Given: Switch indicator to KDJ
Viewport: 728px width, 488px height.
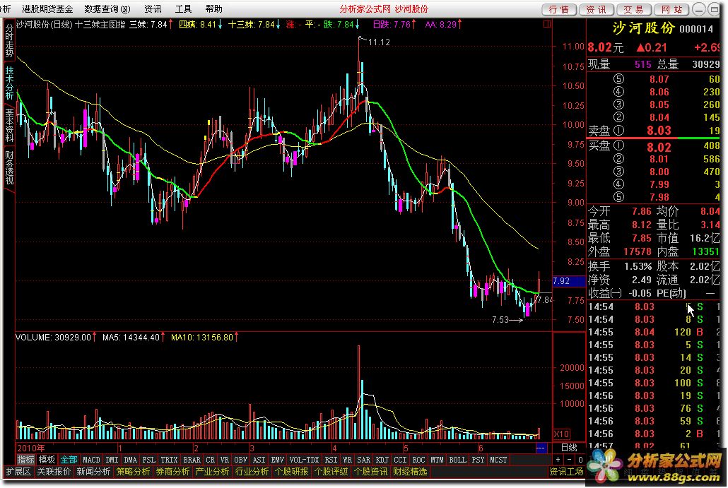Looking at the screenshot, I should coord(382,460).
